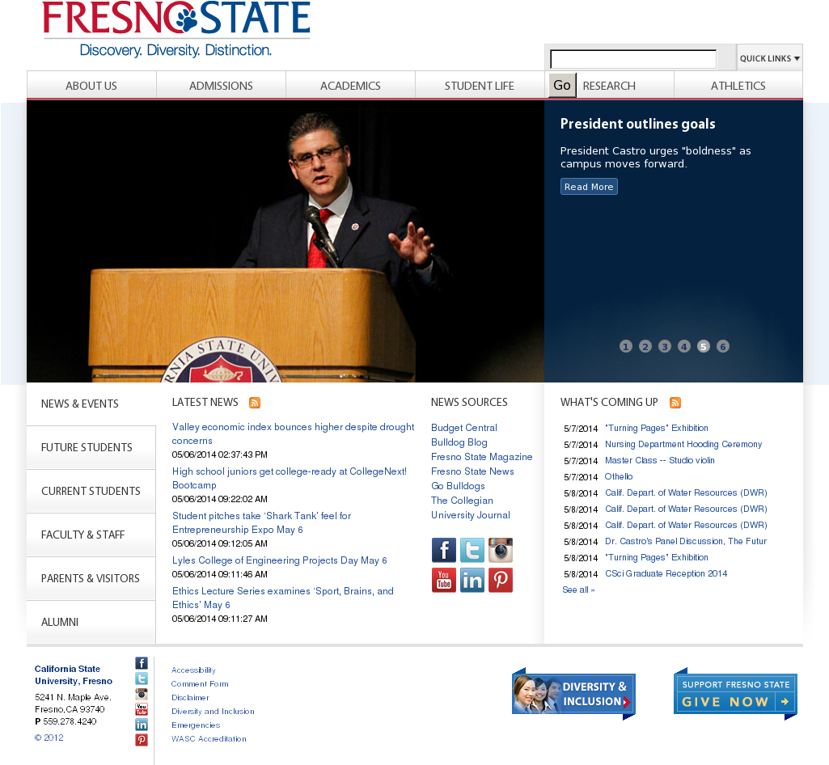Viewport: 829px width, 765px height.
Task: Click the small Facebook icon in footer
Action: coord(142,663)
